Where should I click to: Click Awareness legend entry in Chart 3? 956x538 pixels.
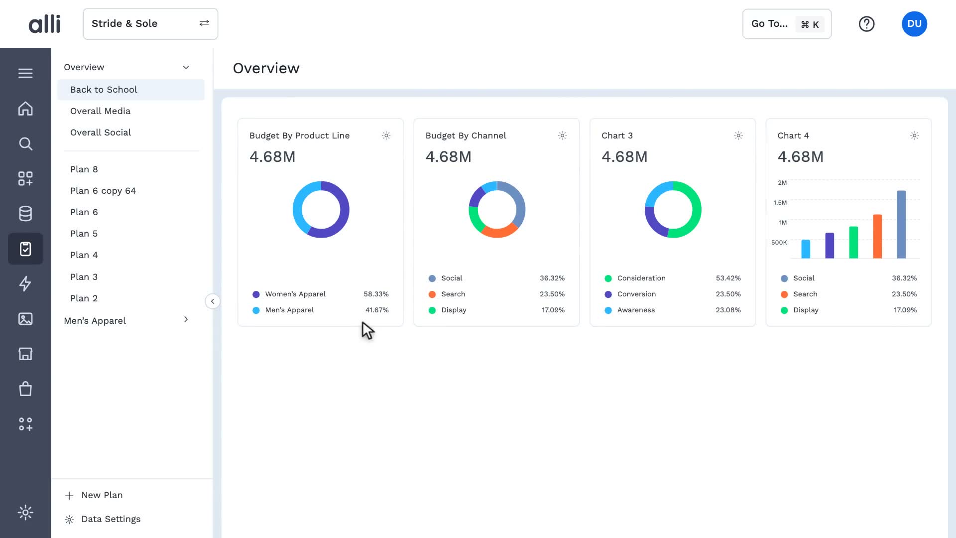coord(673,310)
